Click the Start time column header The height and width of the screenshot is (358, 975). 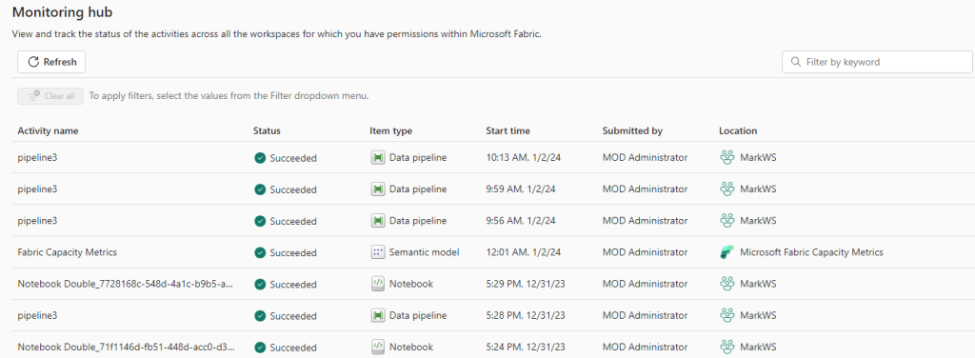coord(507,131)
